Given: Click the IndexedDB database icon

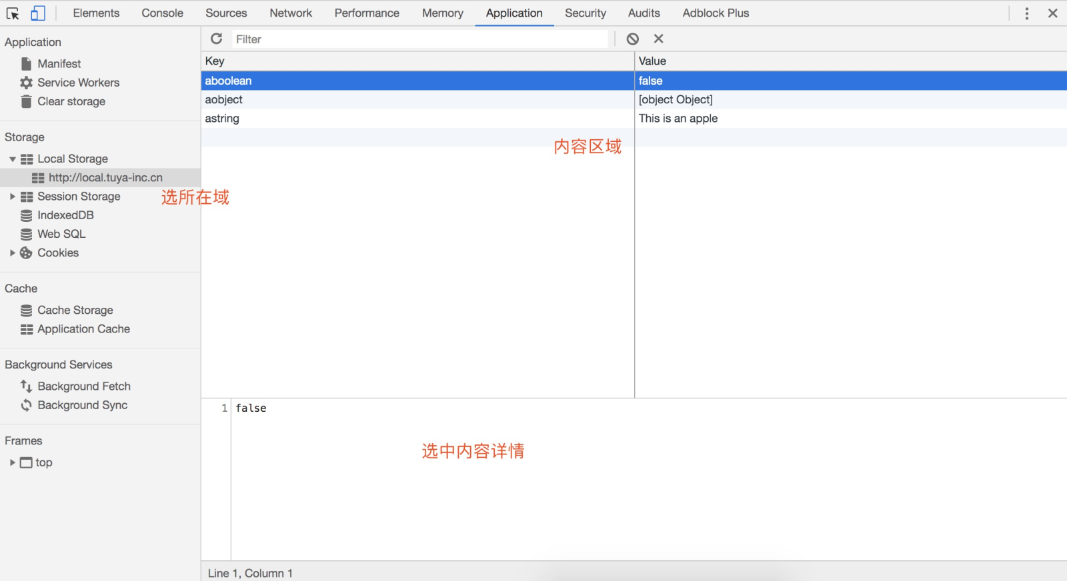Looking at the screenshot, I should point(26,215).
